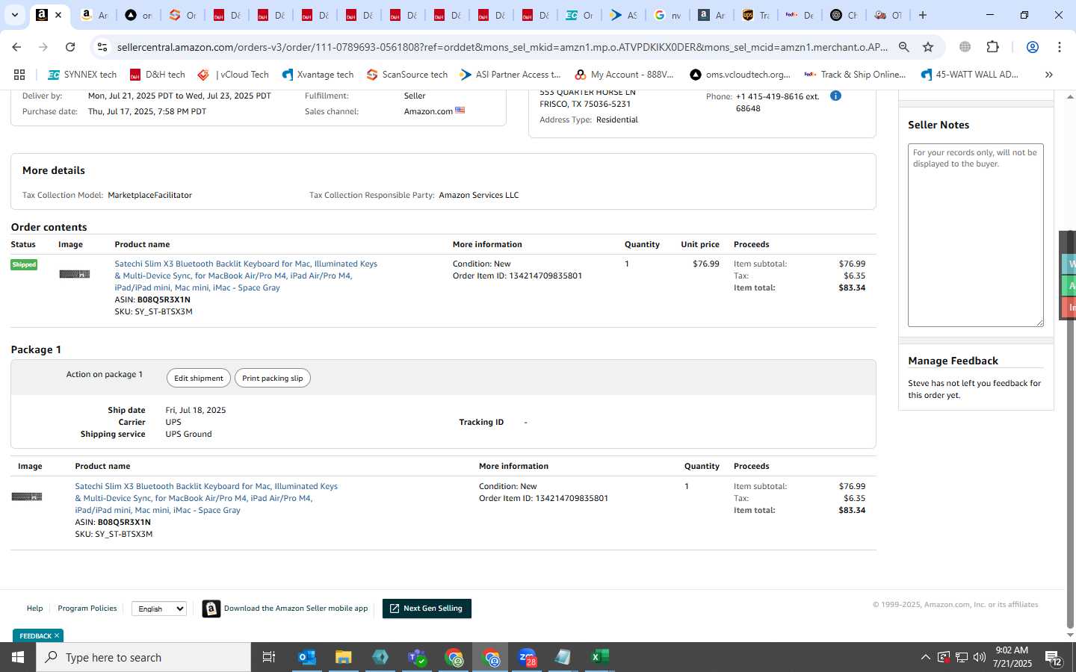Viewport: 1076px width, 672px height.
Task: Click the Shipped status badge
Action: tap(24, 264)
